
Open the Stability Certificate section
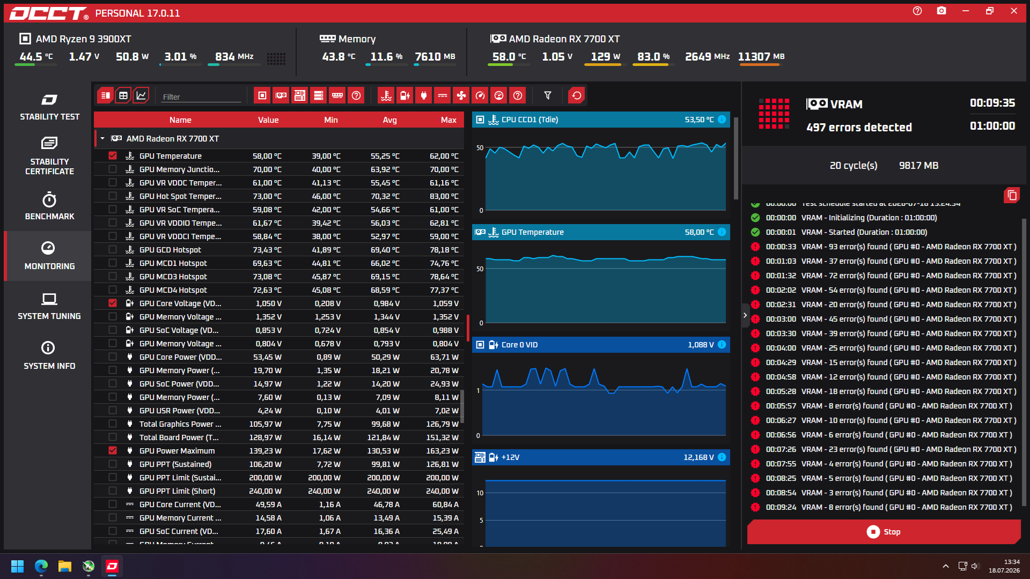(x=49, y=156)
